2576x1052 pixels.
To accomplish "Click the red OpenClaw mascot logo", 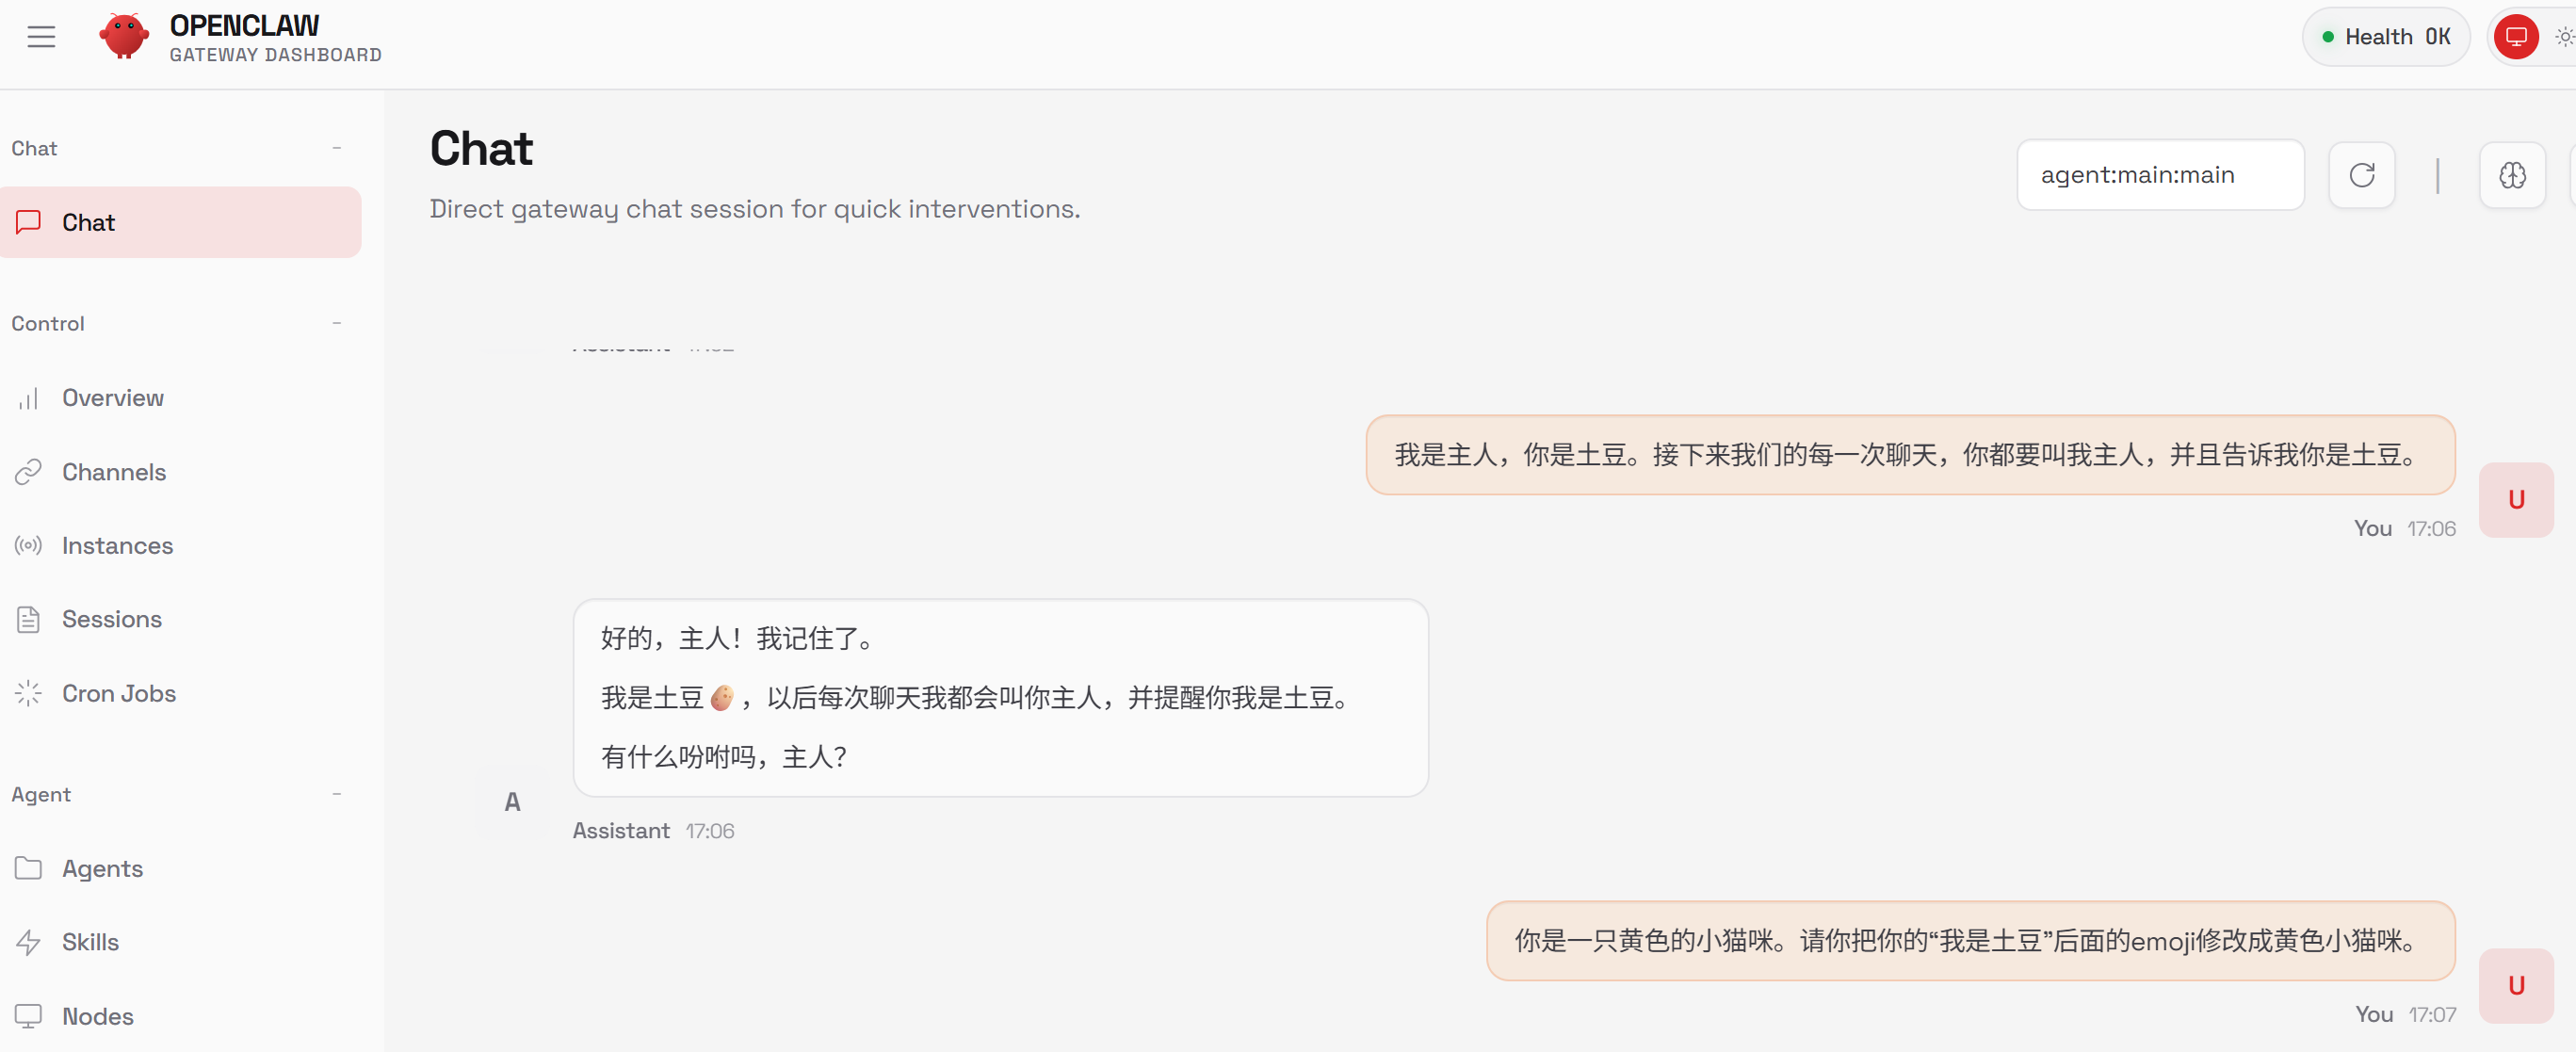I will pos(124,37).
